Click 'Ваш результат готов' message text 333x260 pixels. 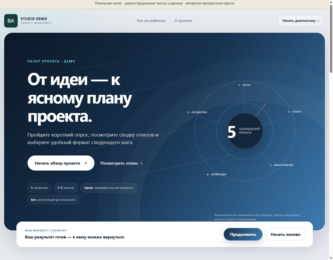click(75, 237)
